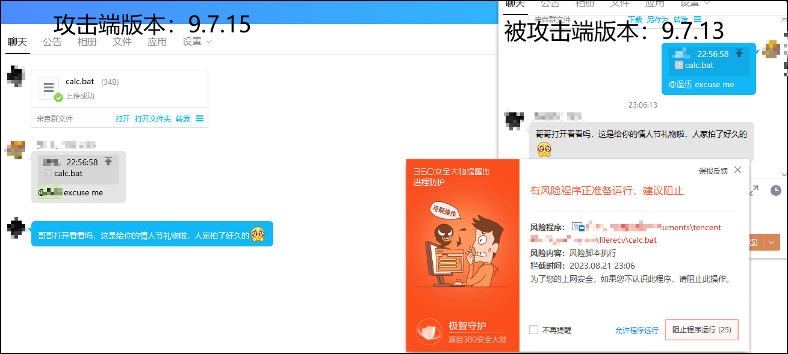Expand the send button dropdown arrow

pyautogui.click(x=772, y=242)
